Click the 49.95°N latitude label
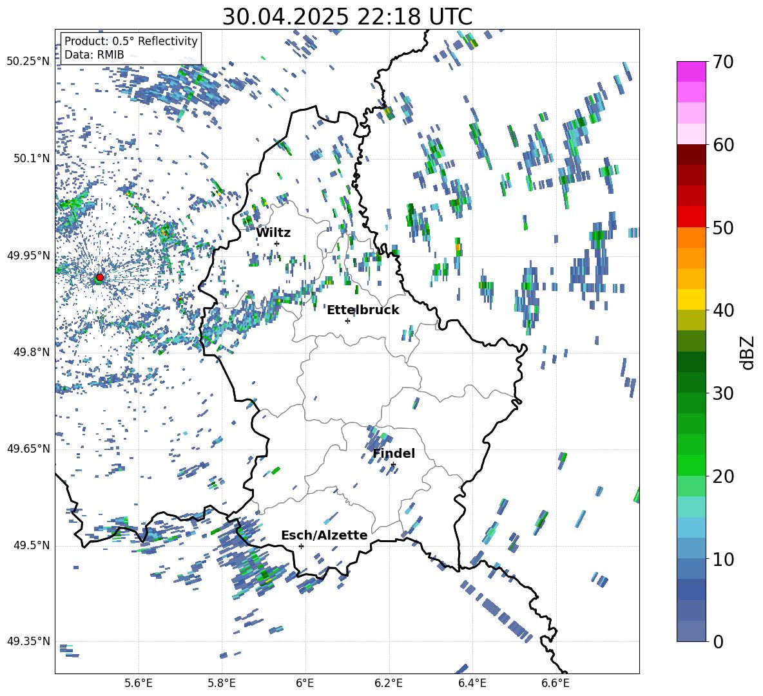763x696 pixels. pos(28,255)
